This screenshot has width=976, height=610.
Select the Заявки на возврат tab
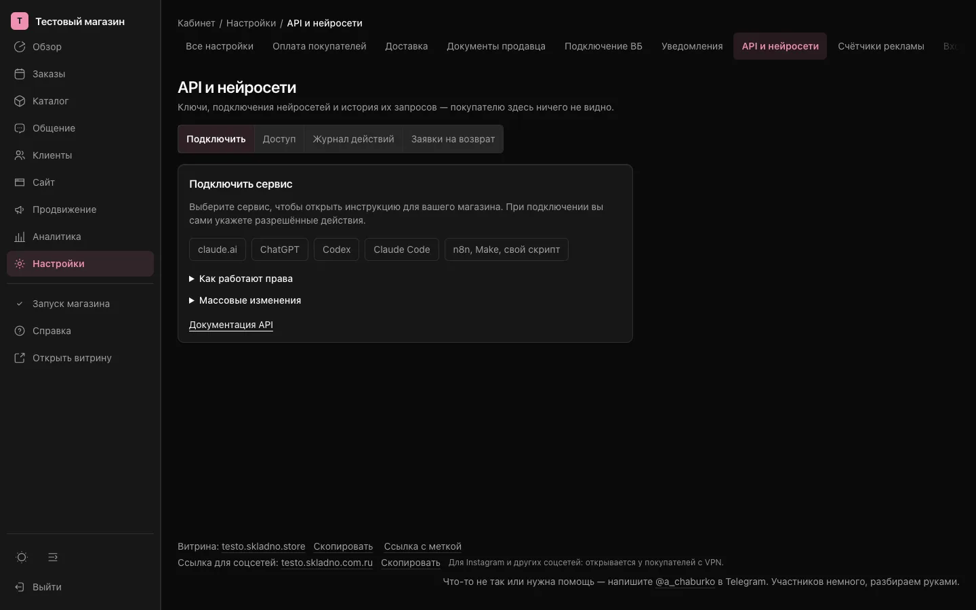(453, 139)
